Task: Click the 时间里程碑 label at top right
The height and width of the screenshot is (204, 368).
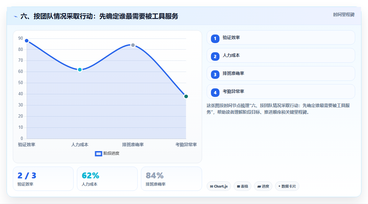Action: pyautogui.click(x=344, y=14)
